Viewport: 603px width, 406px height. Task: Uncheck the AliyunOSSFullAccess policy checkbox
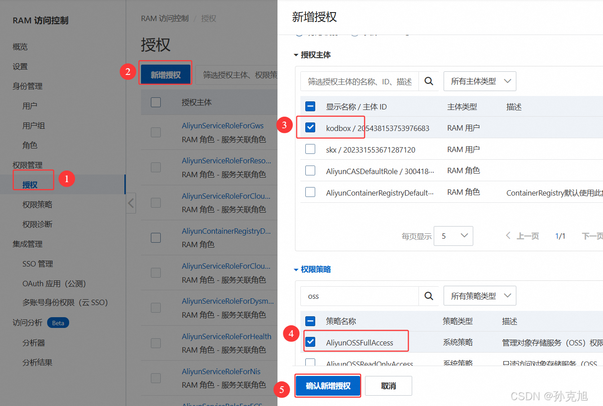[x=310, y=342]
